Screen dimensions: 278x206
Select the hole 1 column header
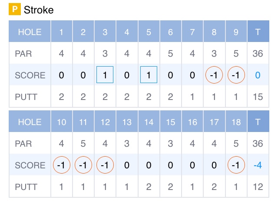61,32
